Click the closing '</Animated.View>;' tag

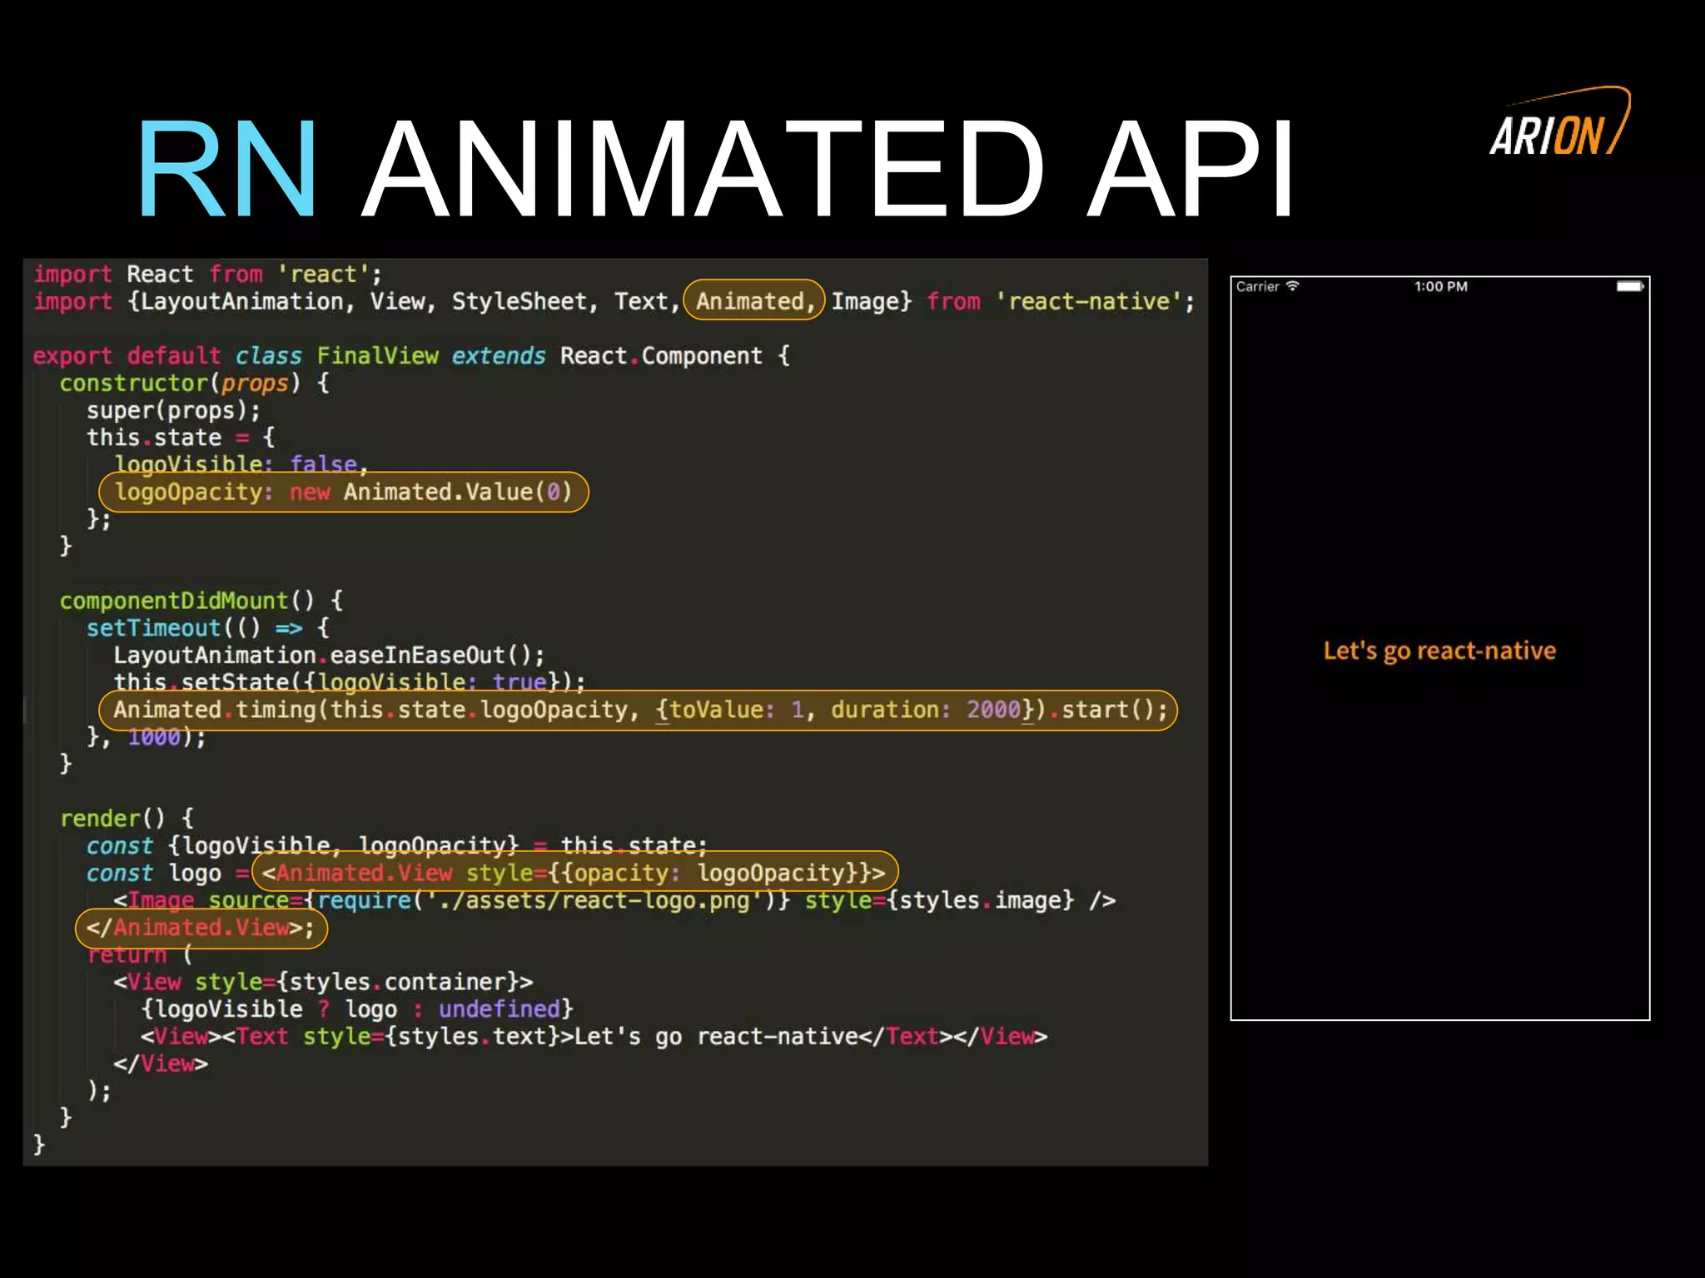click(x=201, y=928)
